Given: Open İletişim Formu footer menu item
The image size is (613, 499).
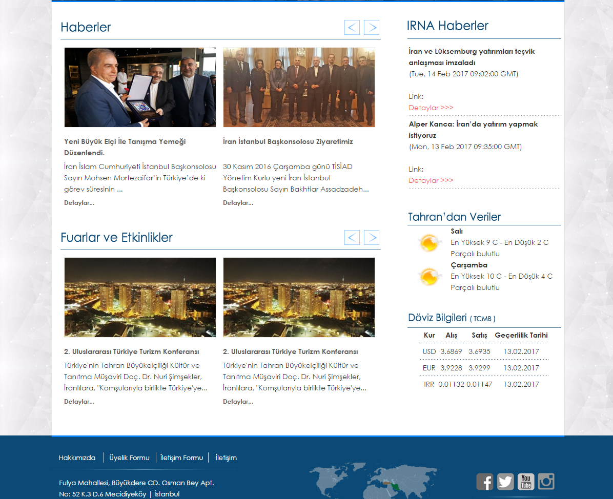Looking at the screenshot, I should coord(182,458).
